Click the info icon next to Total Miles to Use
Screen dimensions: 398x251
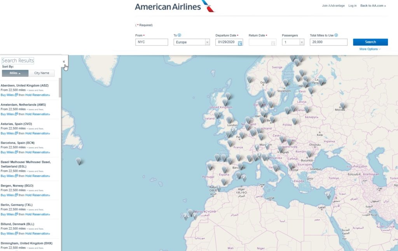click(337, 34)
